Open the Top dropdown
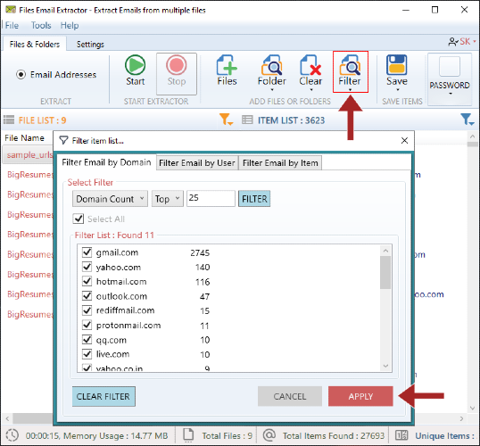This screenshot has height=446, width=480. point(168,199)
